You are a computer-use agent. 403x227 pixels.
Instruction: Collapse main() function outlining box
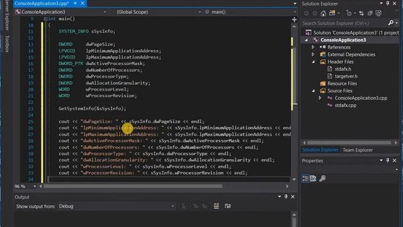(45, 19)
